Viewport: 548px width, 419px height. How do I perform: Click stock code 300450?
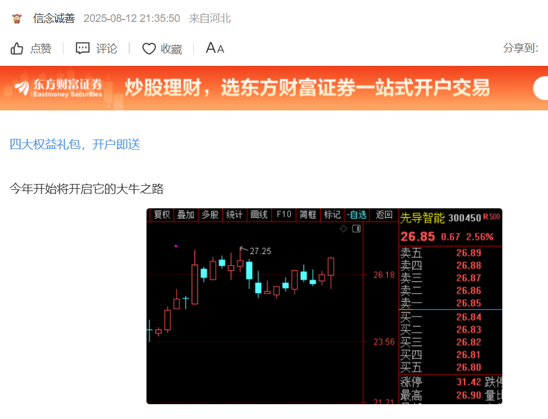(464, 218)
